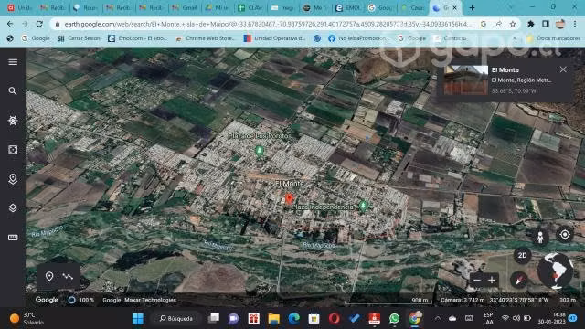585x329 pixels.
Task: Switch to the Mi u tab
Action: [218, 7]
